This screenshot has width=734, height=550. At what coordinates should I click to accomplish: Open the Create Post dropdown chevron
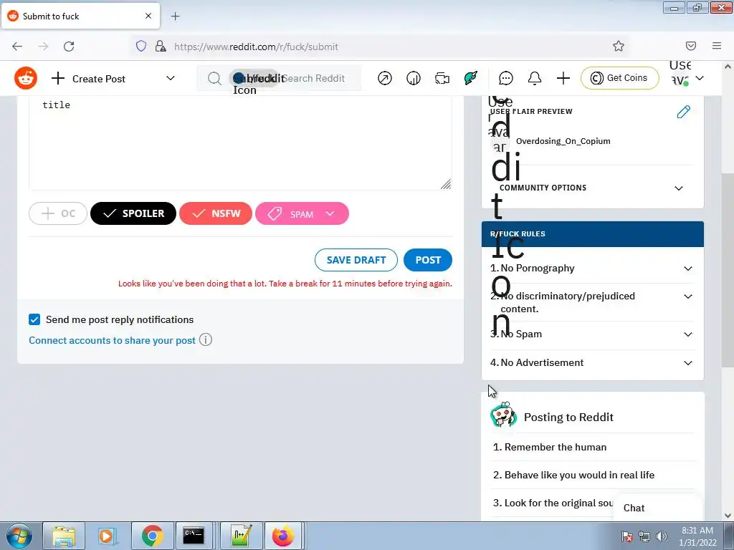[x=171, y=78]
